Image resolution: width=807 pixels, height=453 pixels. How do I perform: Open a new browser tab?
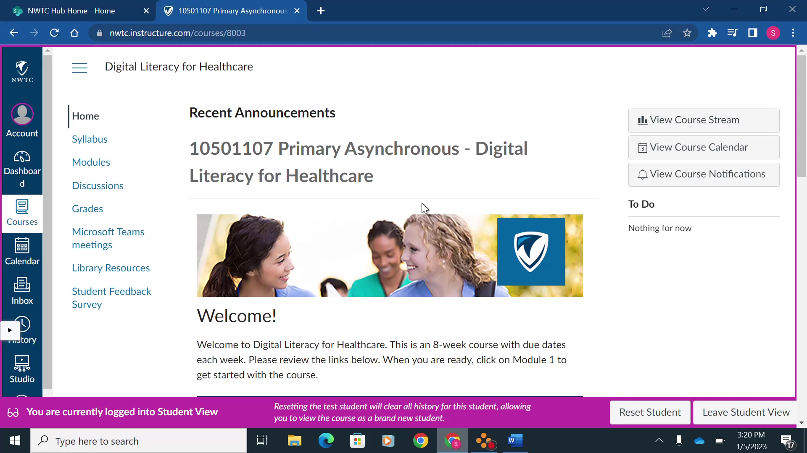point(321,11)
